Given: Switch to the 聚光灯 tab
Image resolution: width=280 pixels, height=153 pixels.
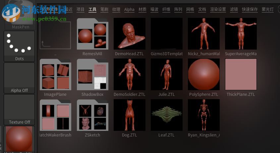Looking at the screenshot, I should (268, 9).
